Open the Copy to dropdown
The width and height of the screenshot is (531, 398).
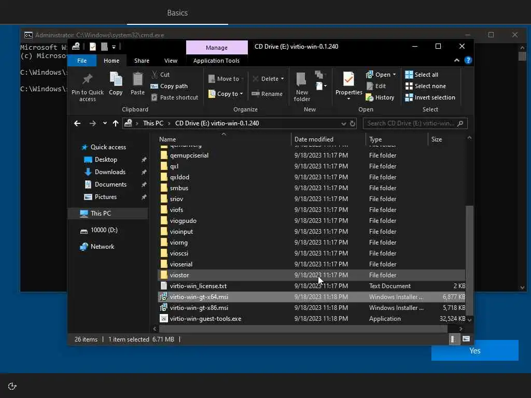coord(226,94)
